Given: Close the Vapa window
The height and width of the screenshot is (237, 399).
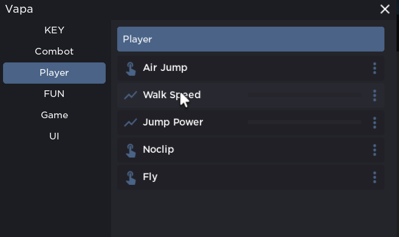Looking at the screenshot, I should (385, 10).
